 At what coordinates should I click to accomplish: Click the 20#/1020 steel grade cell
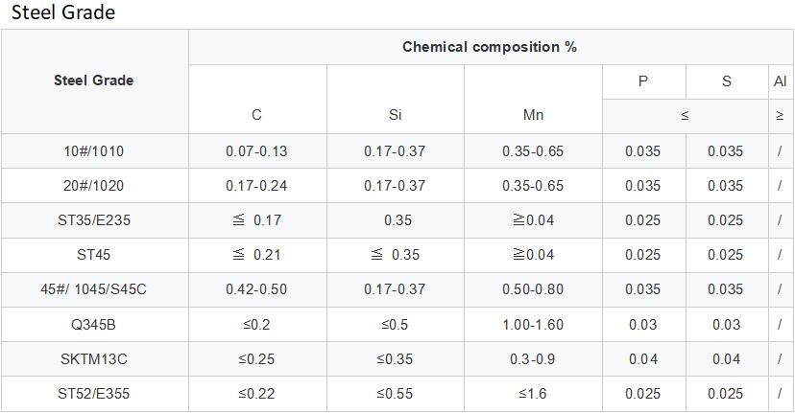pos(94,186)
